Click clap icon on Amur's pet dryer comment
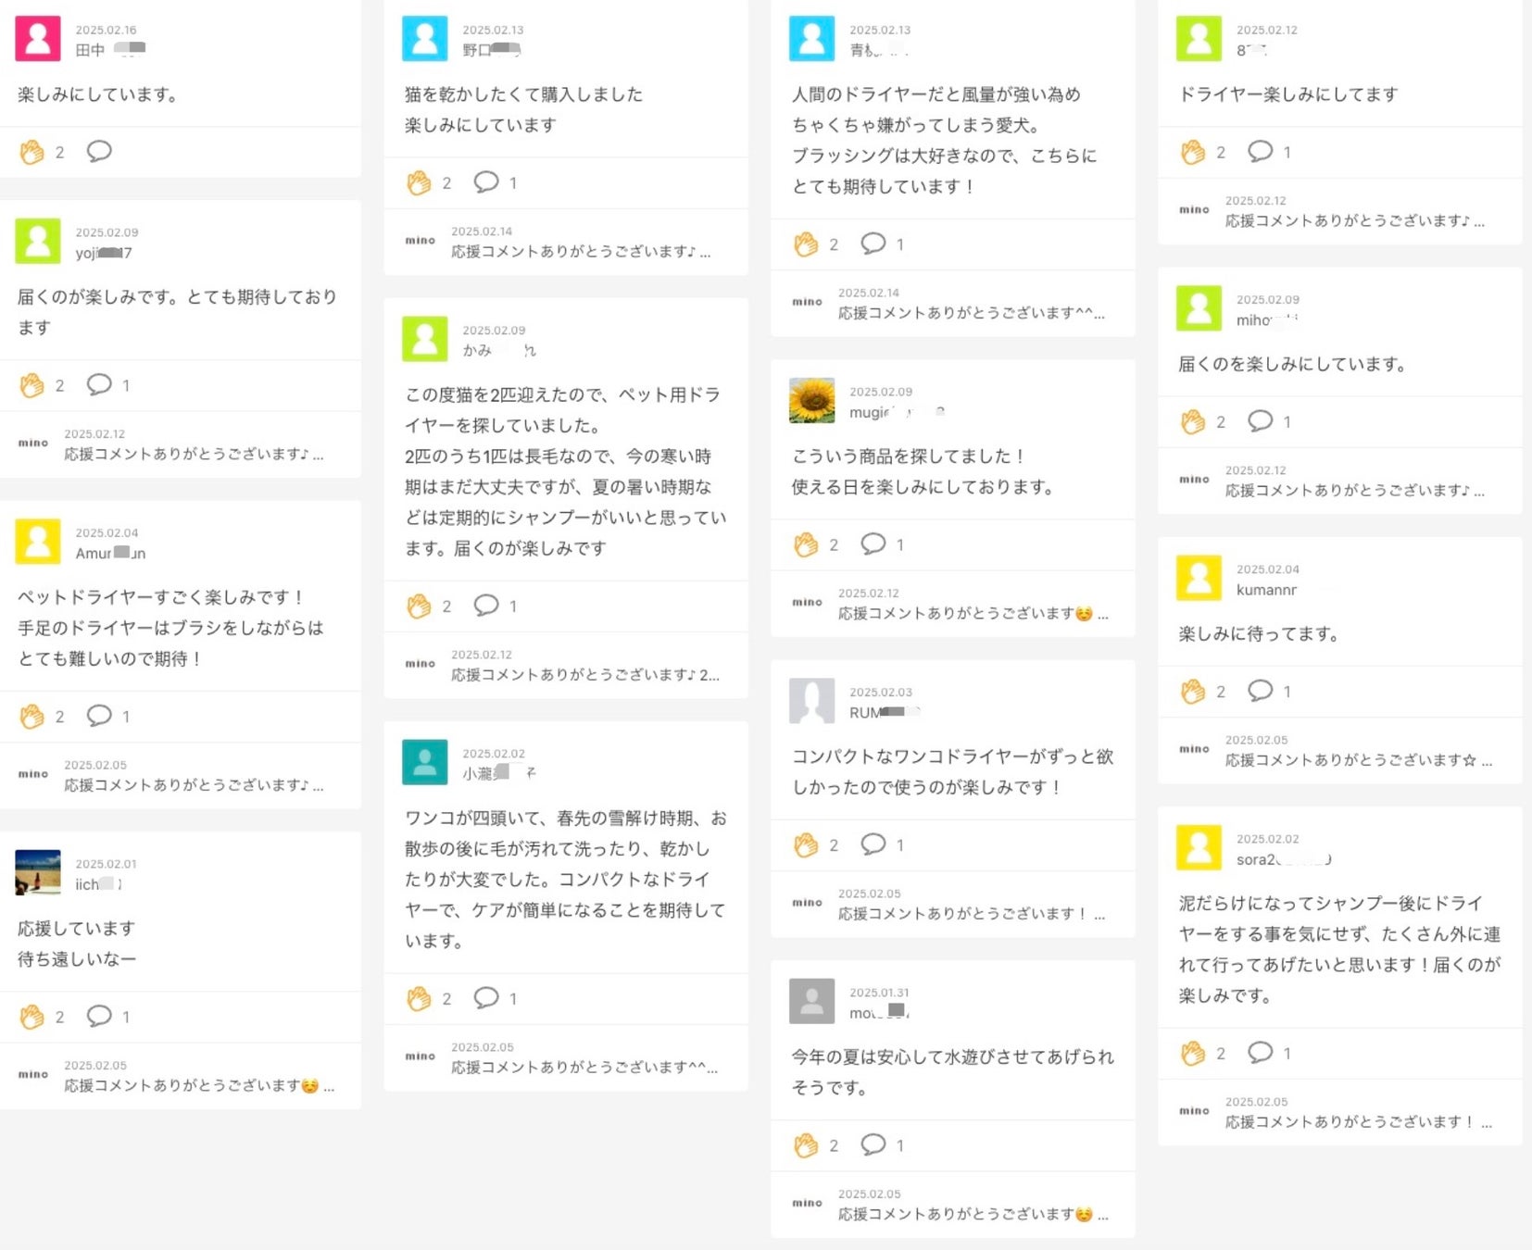The image size is (1532, 1250). pyautogui.click(x=32, y=716)
